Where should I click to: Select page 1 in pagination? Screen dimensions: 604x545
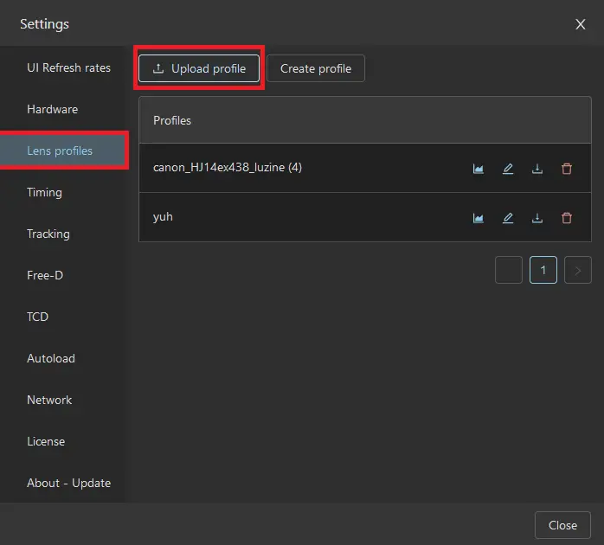[x=543, y=271]
